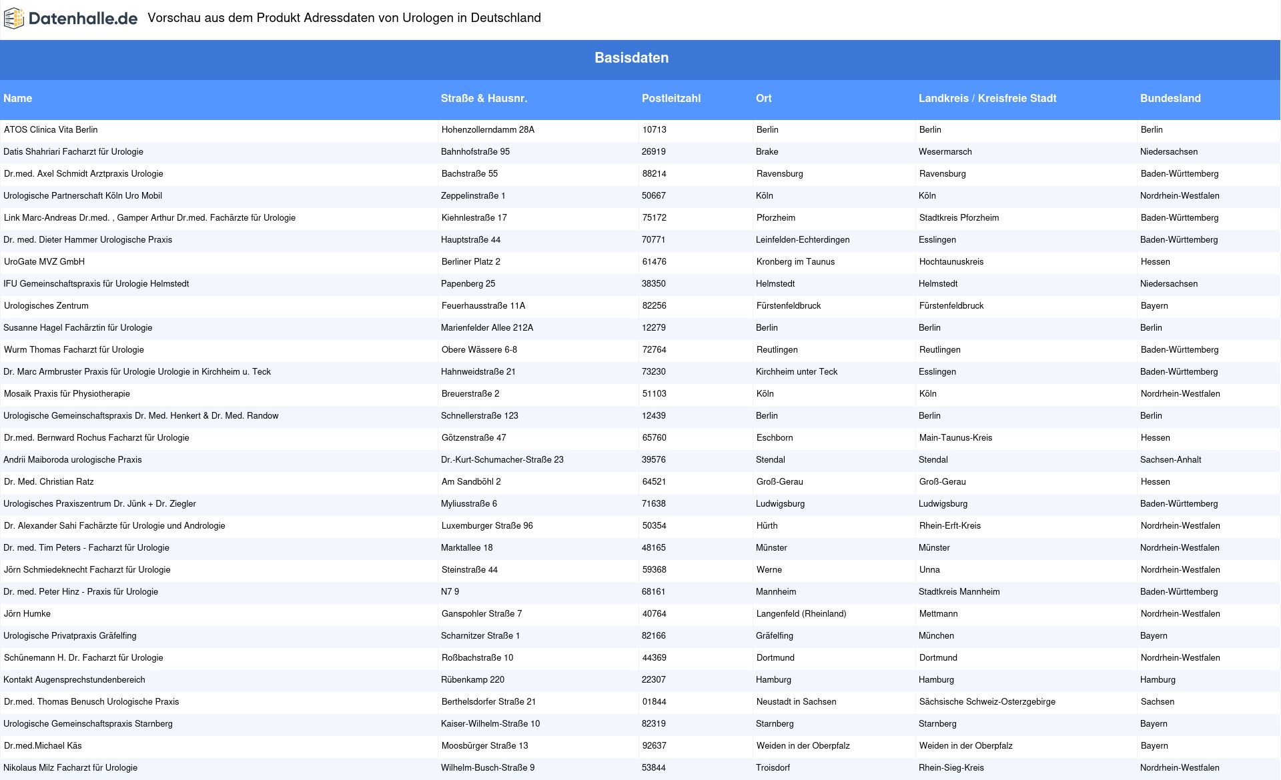Click Dr.med. Bernward Rochus name cell

click(x=97, y=437)
